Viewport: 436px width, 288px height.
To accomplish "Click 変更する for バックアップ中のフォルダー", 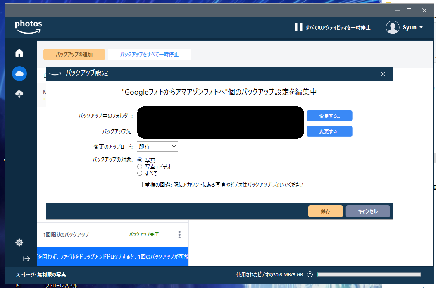I will pos(329,116).
